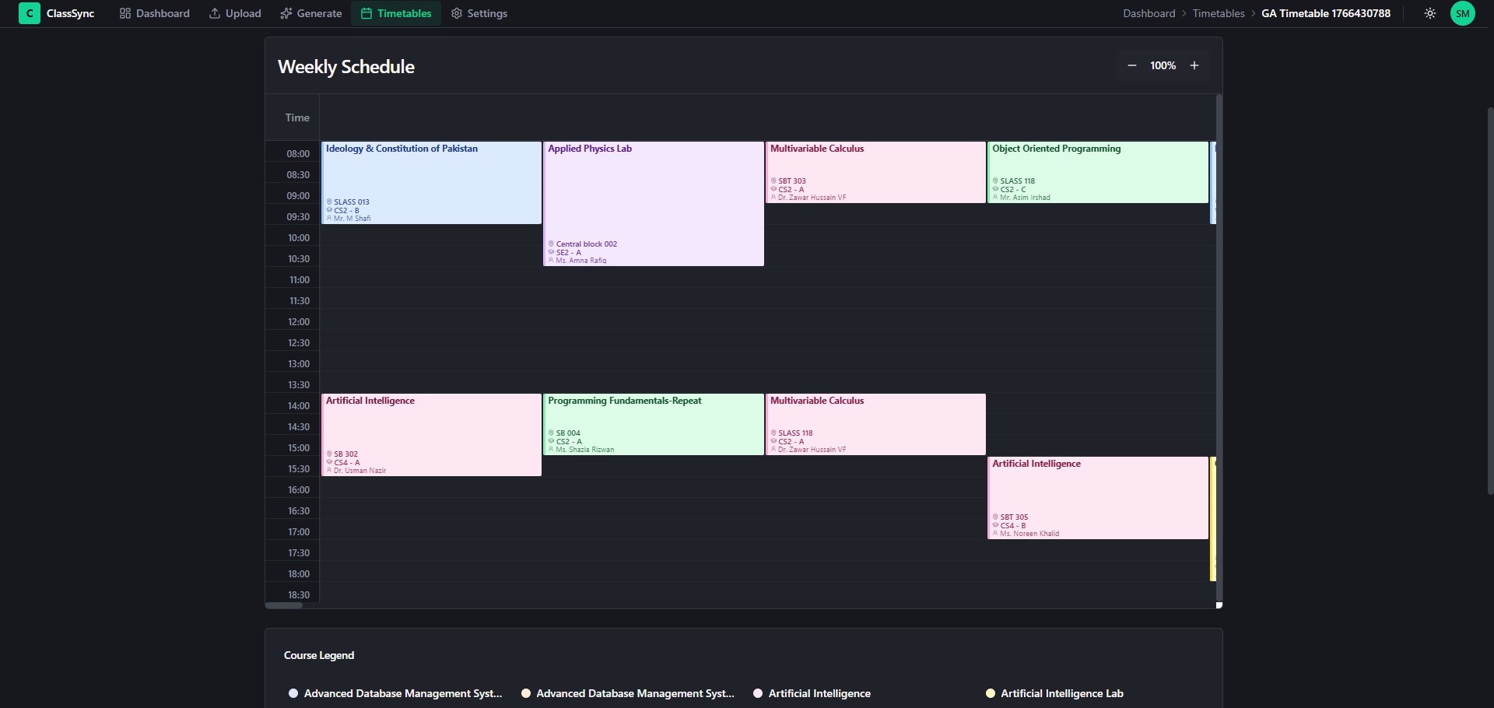This screenshot has height=708, width=1494.
Task: Click the Course Legend heading
Action: click(x=319, y=655)
